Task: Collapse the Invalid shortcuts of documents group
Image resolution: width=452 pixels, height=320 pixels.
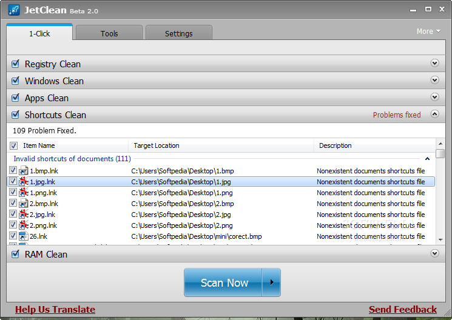Action: tap(428, 159)
